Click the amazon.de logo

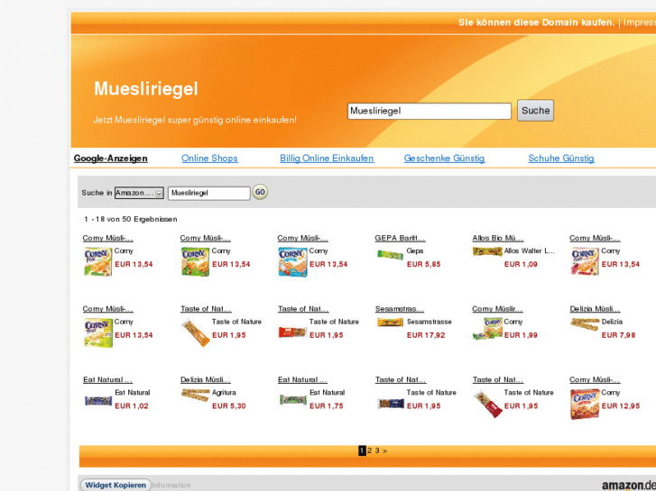click(x=628, y=486)
